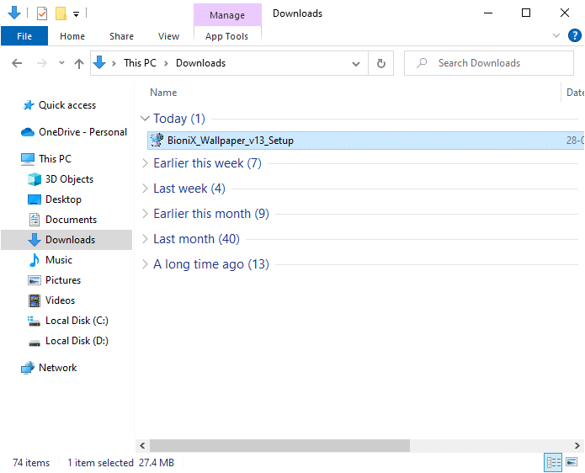The height and width of the screenshot is (473, 585).
Task: Click the This PC monitor icon
Action: pos(28,159)
